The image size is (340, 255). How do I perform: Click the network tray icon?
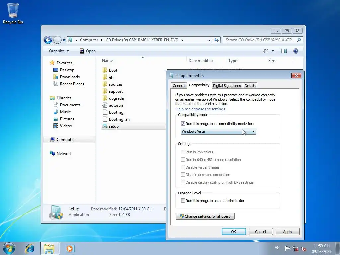coord(295,248)
